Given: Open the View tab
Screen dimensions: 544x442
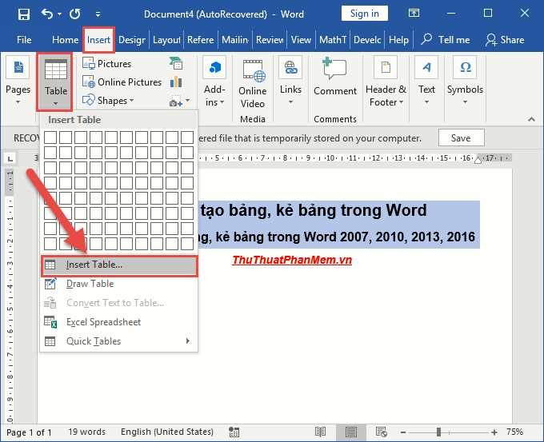Looking at the screenshot, I should click(x=301, y=40).
